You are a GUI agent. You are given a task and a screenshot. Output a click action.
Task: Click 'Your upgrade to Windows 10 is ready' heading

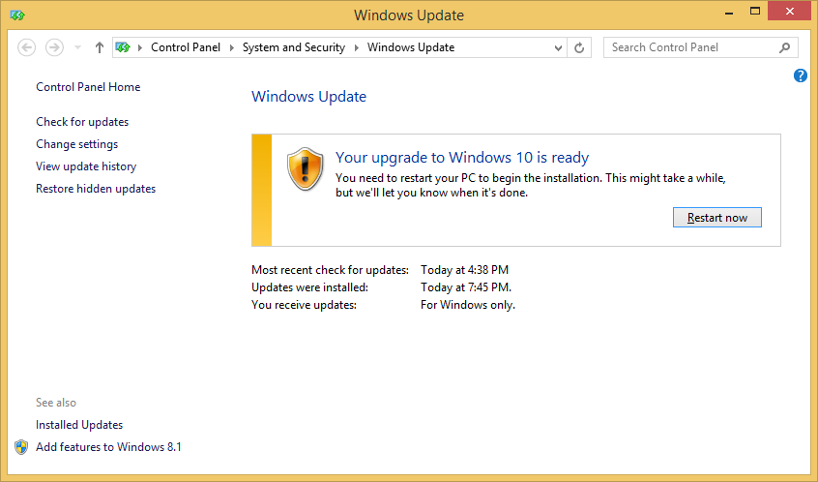pyautogui.click(x=462, y=157)
